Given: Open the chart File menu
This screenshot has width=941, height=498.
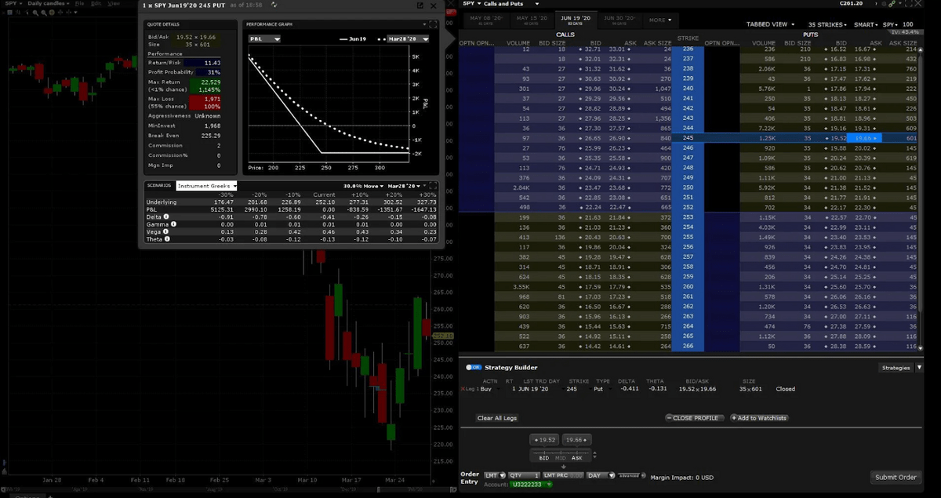Looking at the screenshot, I should [x=80, y=4].
